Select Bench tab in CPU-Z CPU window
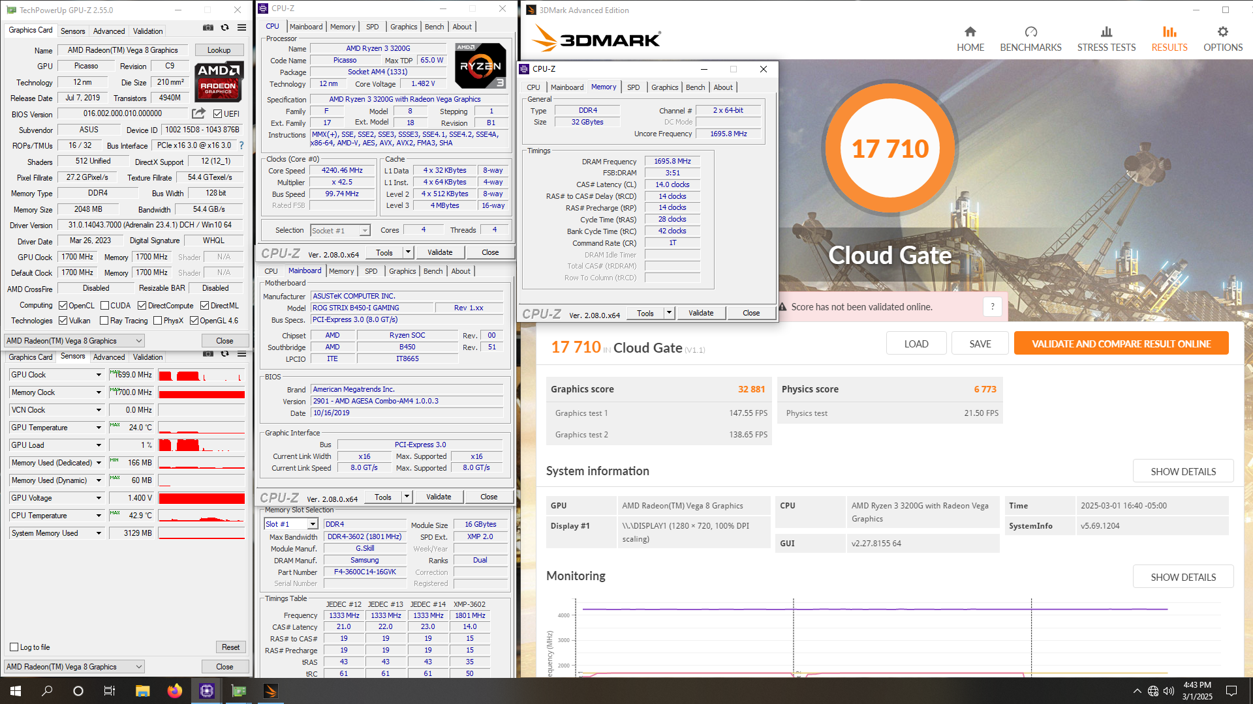Screen dimensions: 1253x704 coord(434,27)
